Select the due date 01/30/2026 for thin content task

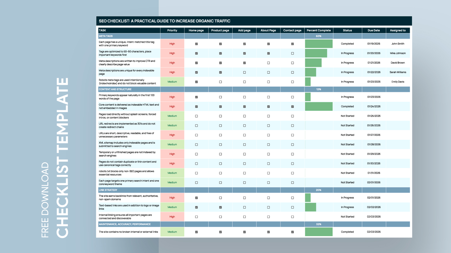tap(373, 163)
